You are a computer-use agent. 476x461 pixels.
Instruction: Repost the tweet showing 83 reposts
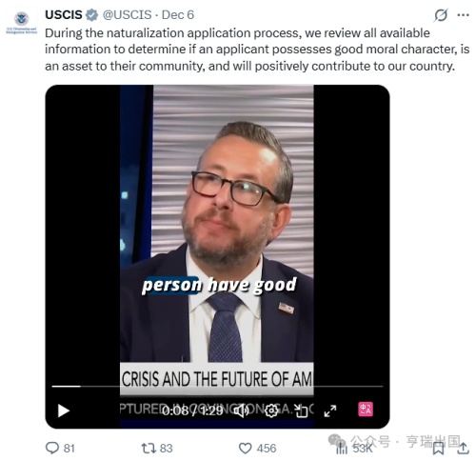(x=157, y=449)
